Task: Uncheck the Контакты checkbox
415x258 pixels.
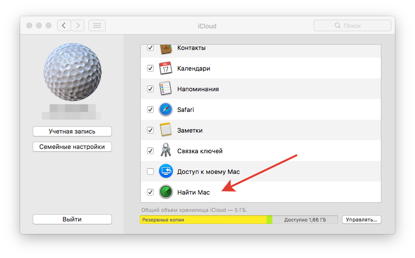Action: pos(150,48)
